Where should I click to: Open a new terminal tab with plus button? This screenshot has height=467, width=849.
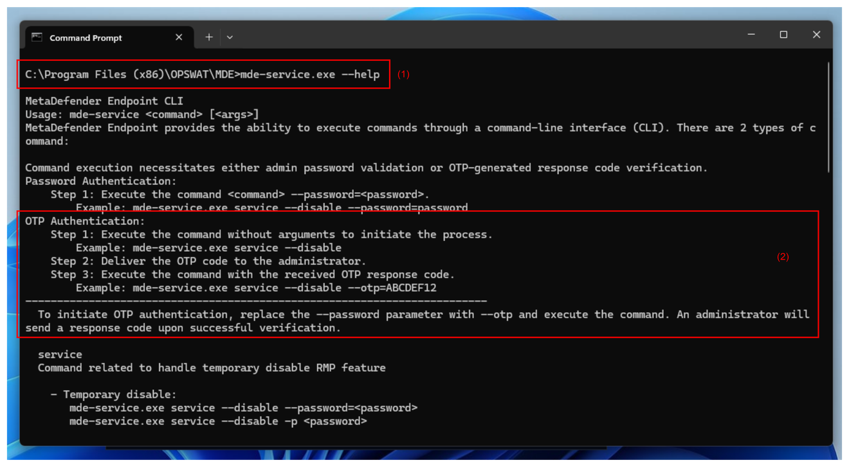pyautogui.click(x=208, y=37)
